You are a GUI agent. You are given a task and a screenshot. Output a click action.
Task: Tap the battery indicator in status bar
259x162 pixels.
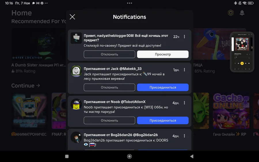[251, 3]
